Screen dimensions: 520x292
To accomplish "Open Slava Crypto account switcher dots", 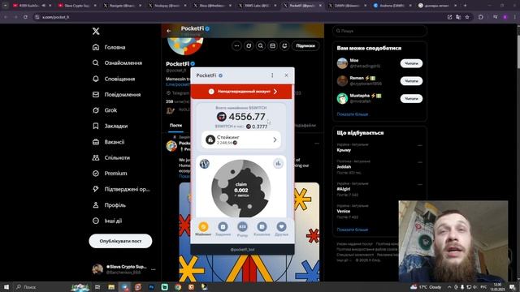I will pos(153,269).
